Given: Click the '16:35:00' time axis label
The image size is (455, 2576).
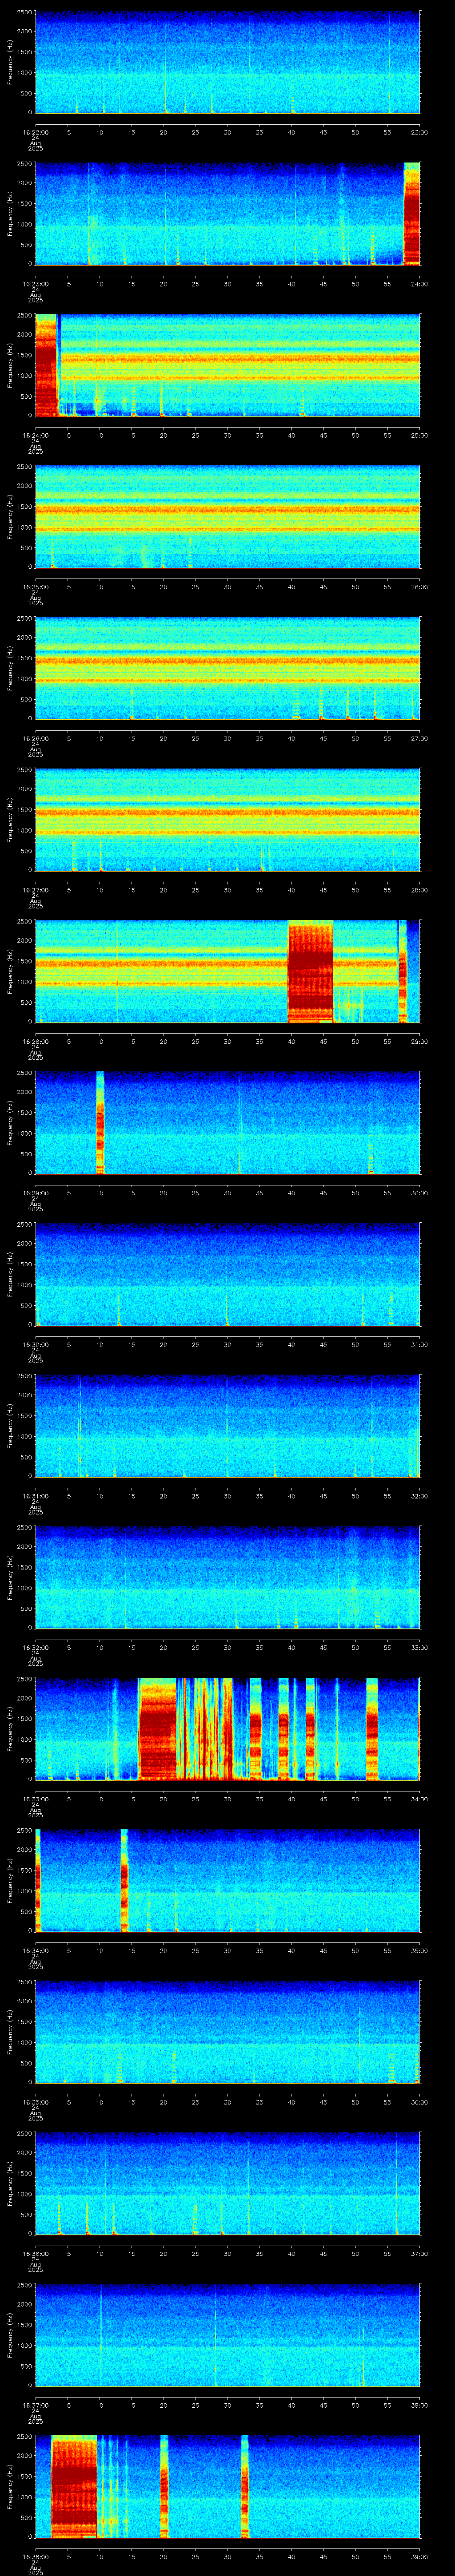Looking at the screenshot, I should [x=35, y=2101].
